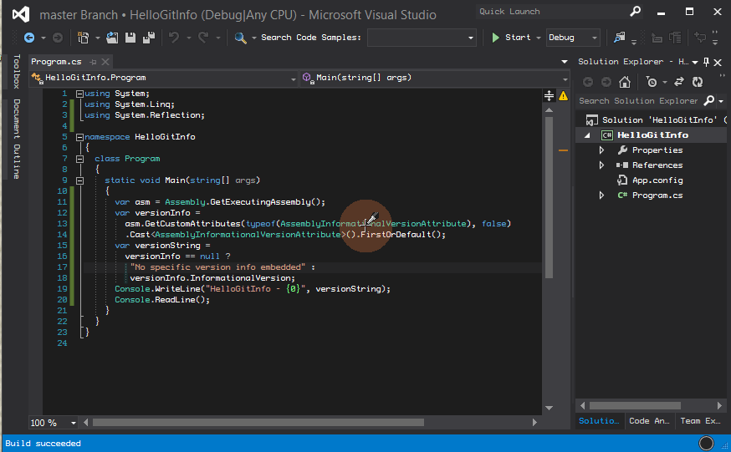Open the Toolbox side tab
The image size is (731, 452).
coord(17,72)
